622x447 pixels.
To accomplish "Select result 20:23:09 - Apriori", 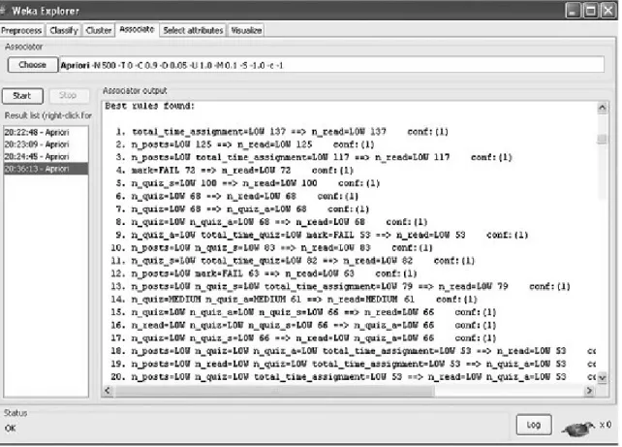I will [x=46, y=144].
